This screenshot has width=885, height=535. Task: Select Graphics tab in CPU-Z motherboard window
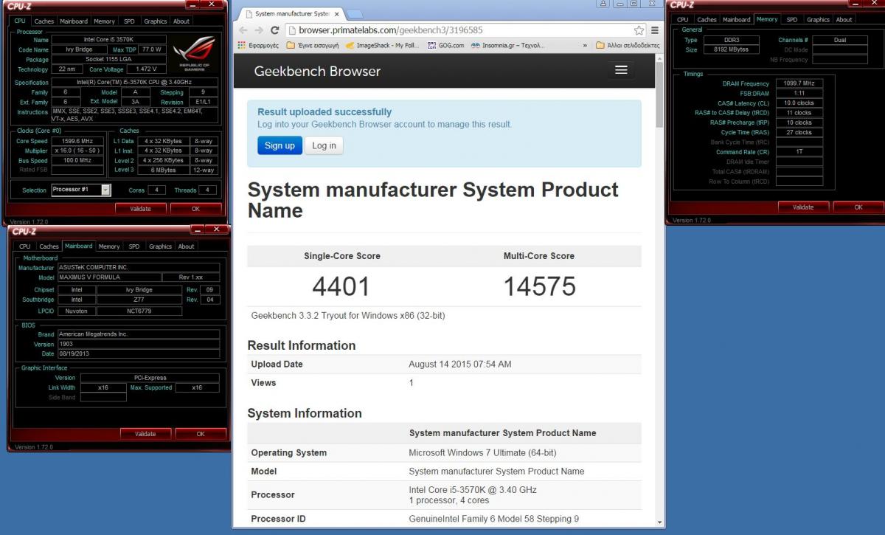tap(160, 246)
